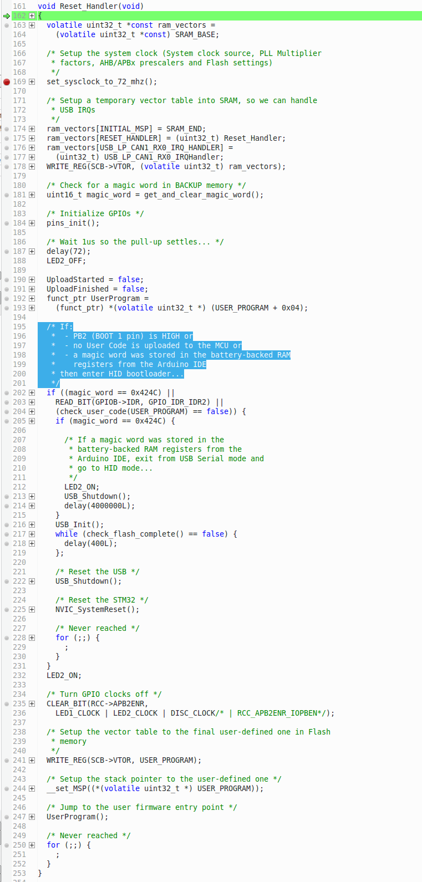
Task: Click the red breakpoint at line 169
Action: 7,82
